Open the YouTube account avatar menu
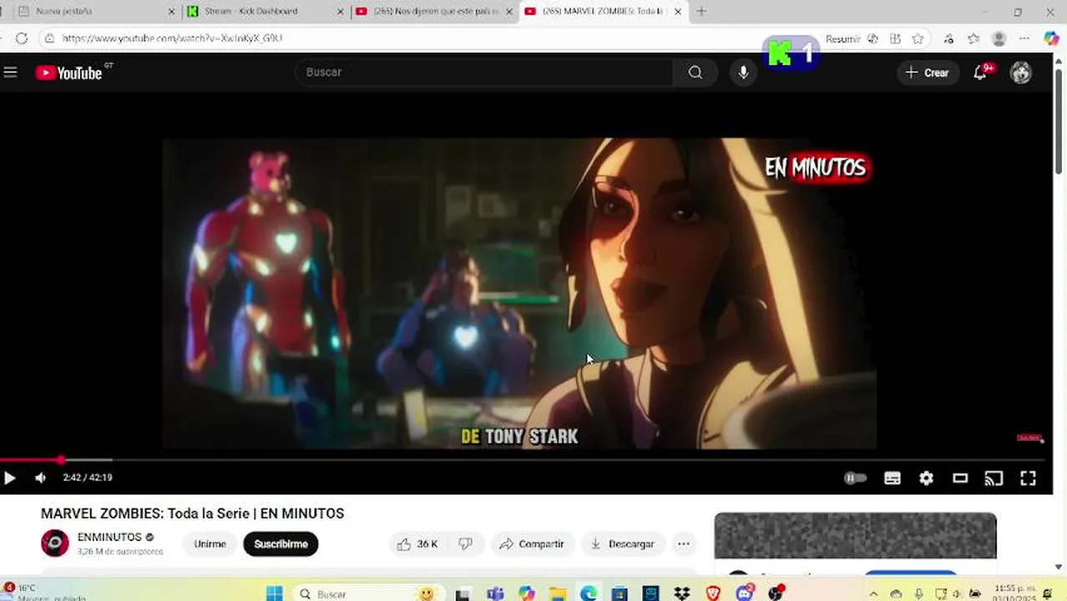Viewport: 1067px width, 601px height. [1020, 73]
